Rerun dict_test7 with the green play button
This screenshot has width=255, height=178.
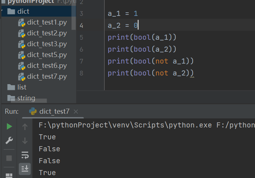click(9, 126)
